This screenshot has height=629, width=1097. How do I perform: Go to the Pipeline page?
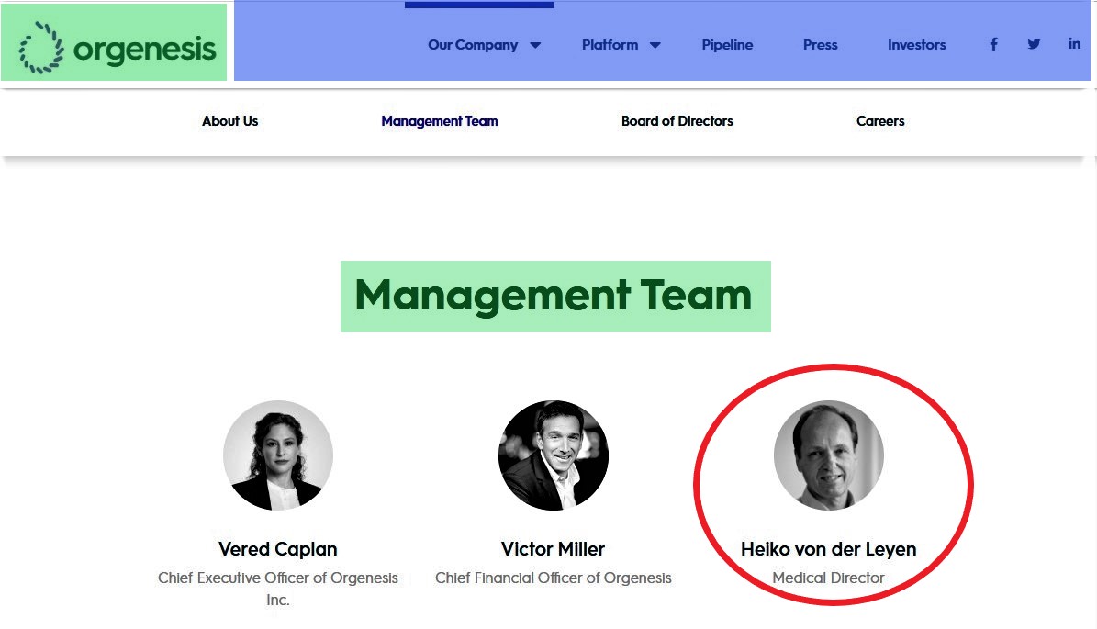coord(727,45)
